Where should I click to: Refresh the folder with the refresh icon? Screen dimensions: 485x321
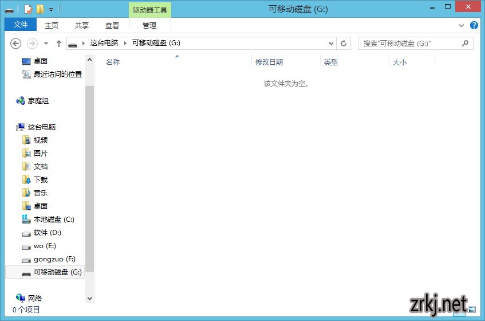pos(344,44)
